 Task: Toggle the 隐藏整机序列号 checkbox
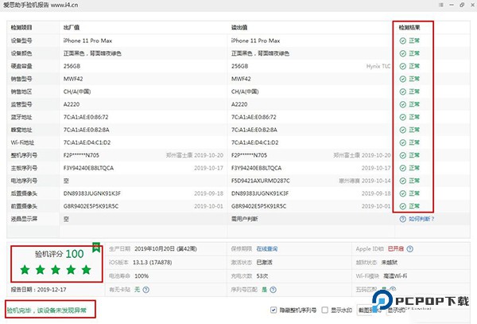[x=273, y=310]
